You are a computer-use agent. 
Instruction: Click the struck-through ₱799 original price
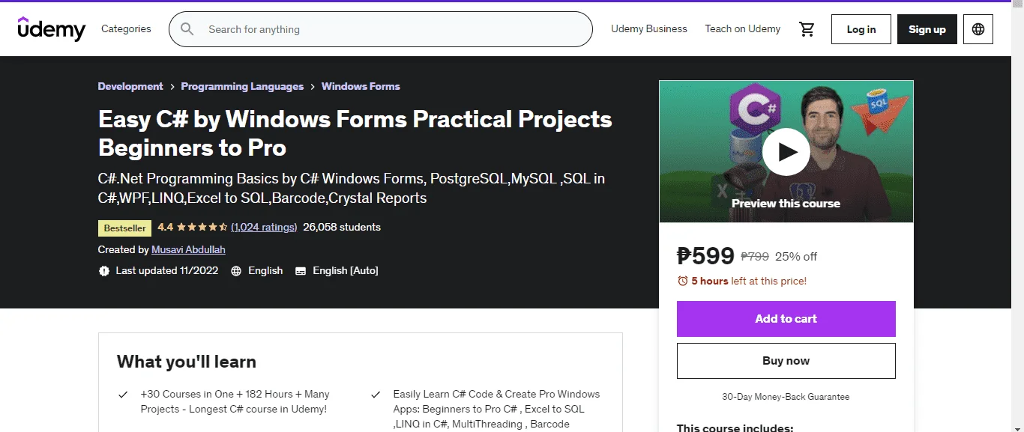coord(755,256)
